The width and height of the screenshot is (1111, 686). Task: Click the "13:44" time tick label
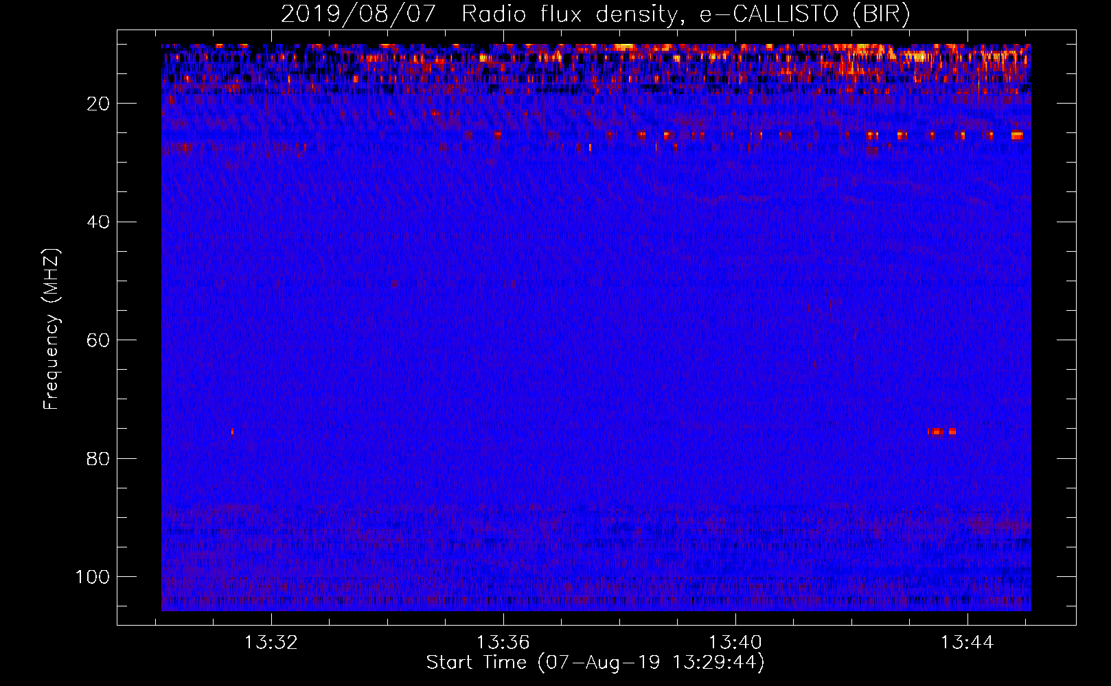(967, 643)
